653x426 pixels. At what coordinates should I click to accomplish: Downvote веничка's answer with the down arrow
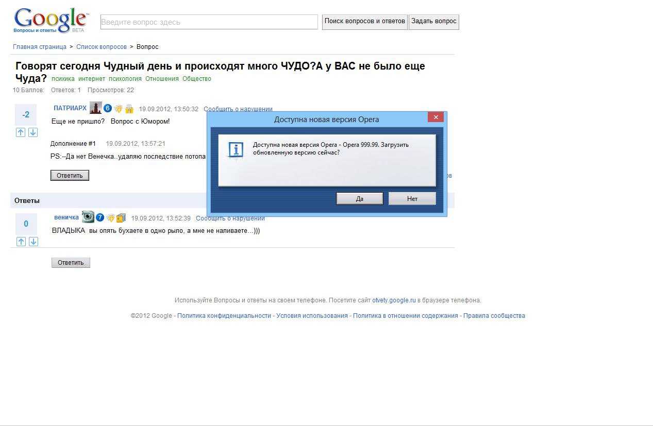pyautogui.click(x=34, y=242)
